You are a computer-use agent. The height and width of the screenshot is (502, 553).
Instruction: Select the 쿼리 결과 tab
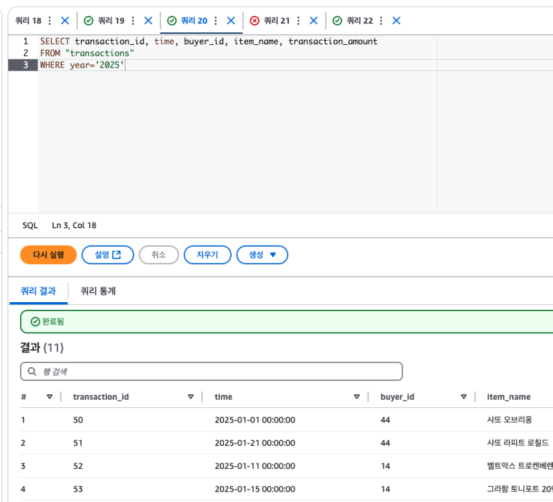[x=39, y=291]
